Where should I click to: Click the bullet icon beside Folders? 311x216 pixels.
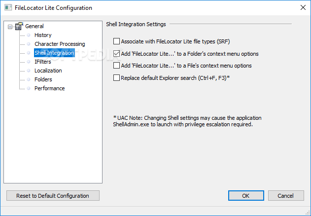pyautogui.click(x=29, y=79)
